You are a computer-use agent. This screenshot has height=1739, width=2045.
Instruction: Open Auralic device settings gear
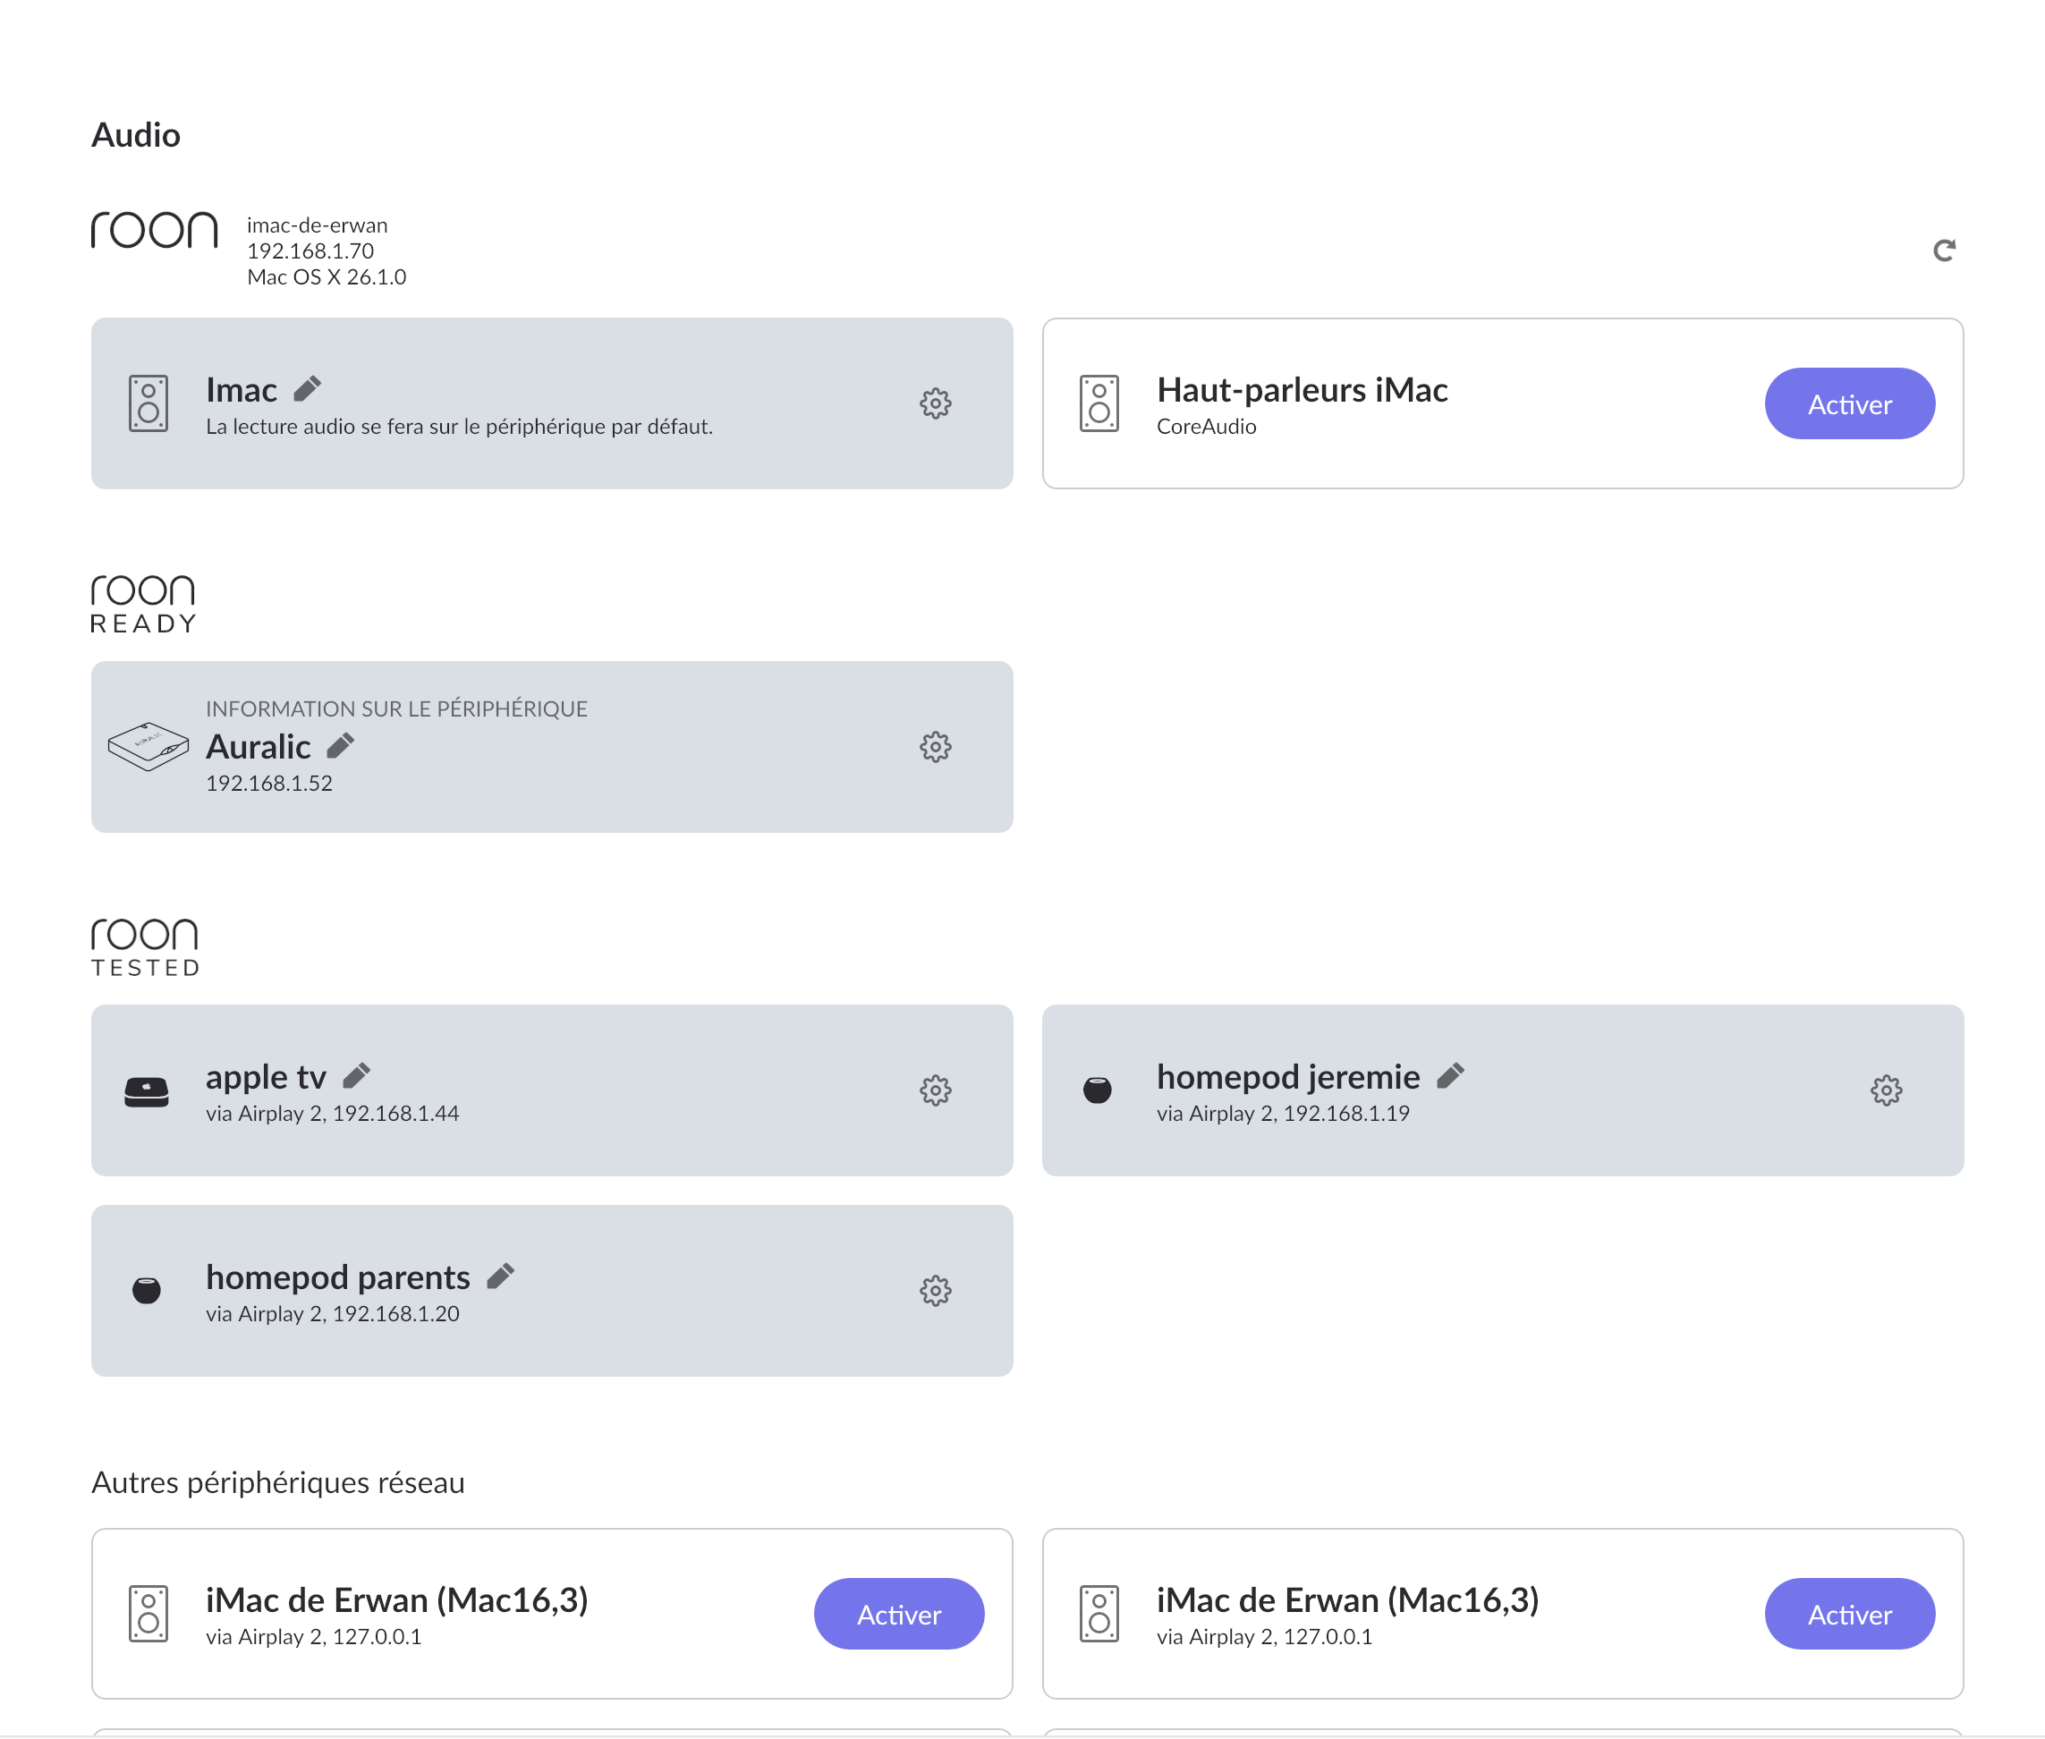[x=935, y=747]
